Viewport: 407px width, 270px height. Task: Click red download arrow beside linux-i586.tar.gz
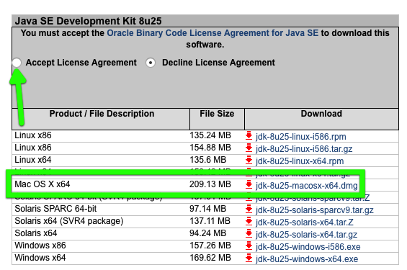tap(249, 148)
